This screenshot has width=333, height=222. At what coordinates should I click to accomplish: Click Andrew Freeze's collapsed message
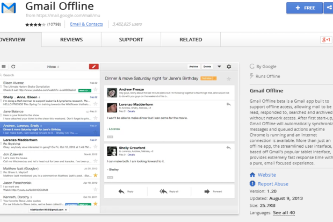pyautogui.click(x=169, y=92)
